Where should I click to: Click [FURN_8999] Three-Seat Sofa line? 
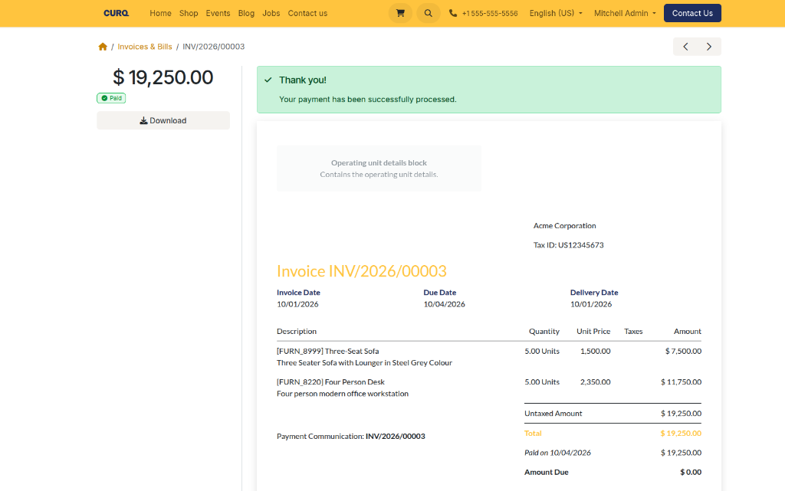[328, 351]
